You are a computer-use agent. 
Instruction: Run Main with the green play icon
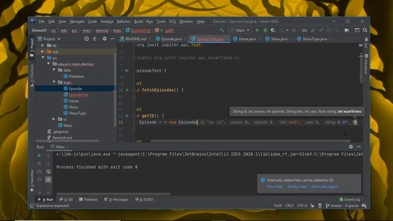[257, 30]
